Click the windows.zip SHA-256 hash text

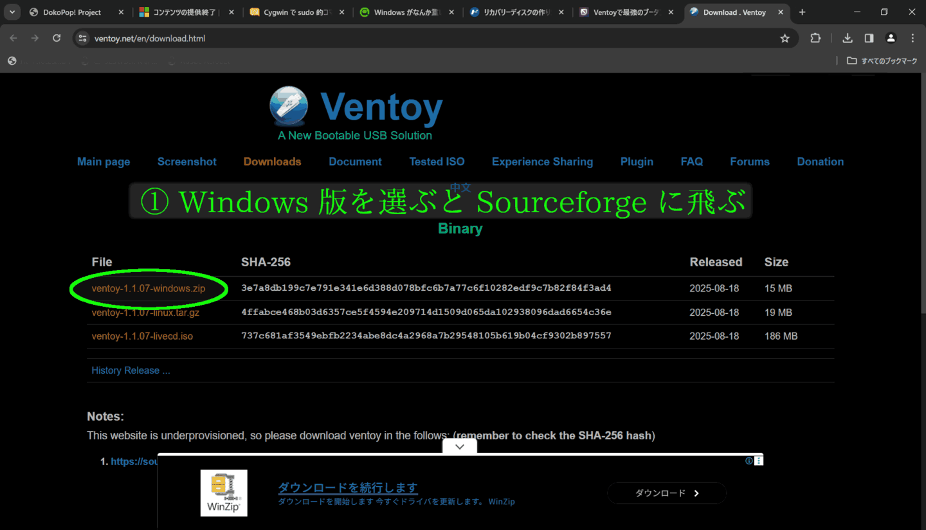click(426, 288)
